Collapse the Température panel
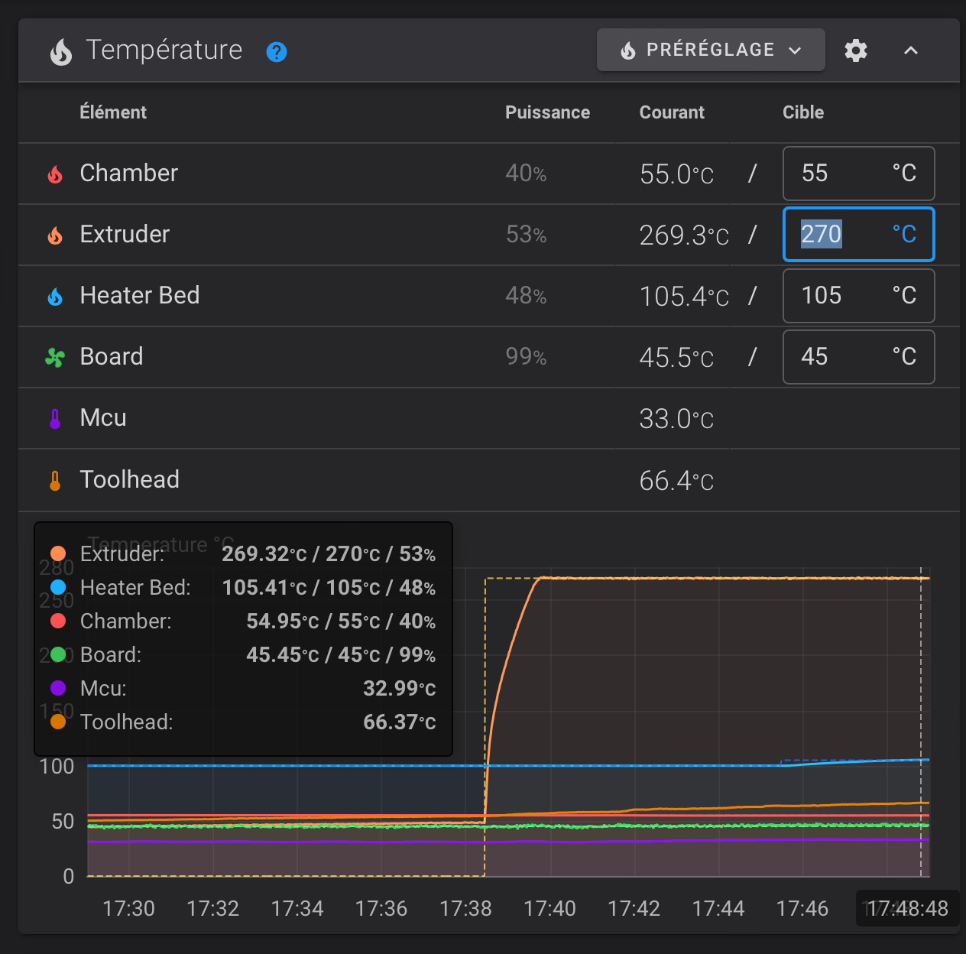 click(910, 50)
